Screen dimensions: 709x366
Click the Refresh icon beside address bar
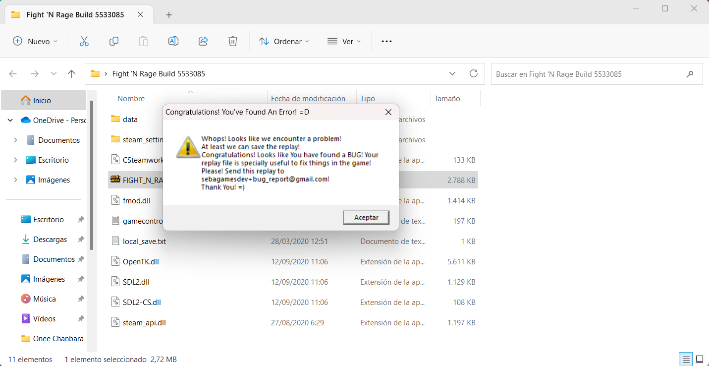tap(474, 74)
